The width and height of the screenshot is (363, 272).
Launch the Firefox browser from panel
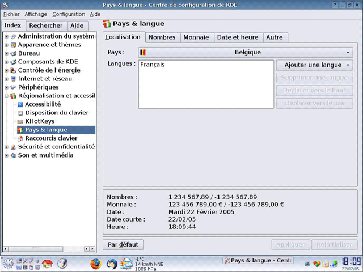point(96,264)
